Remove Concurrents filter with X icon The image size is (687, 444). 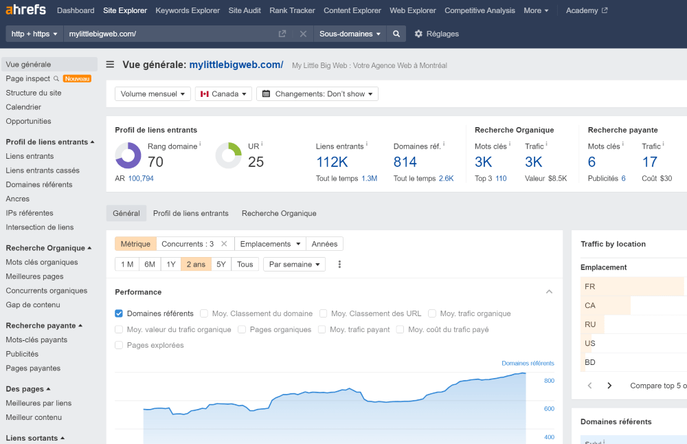click(224, 244)
